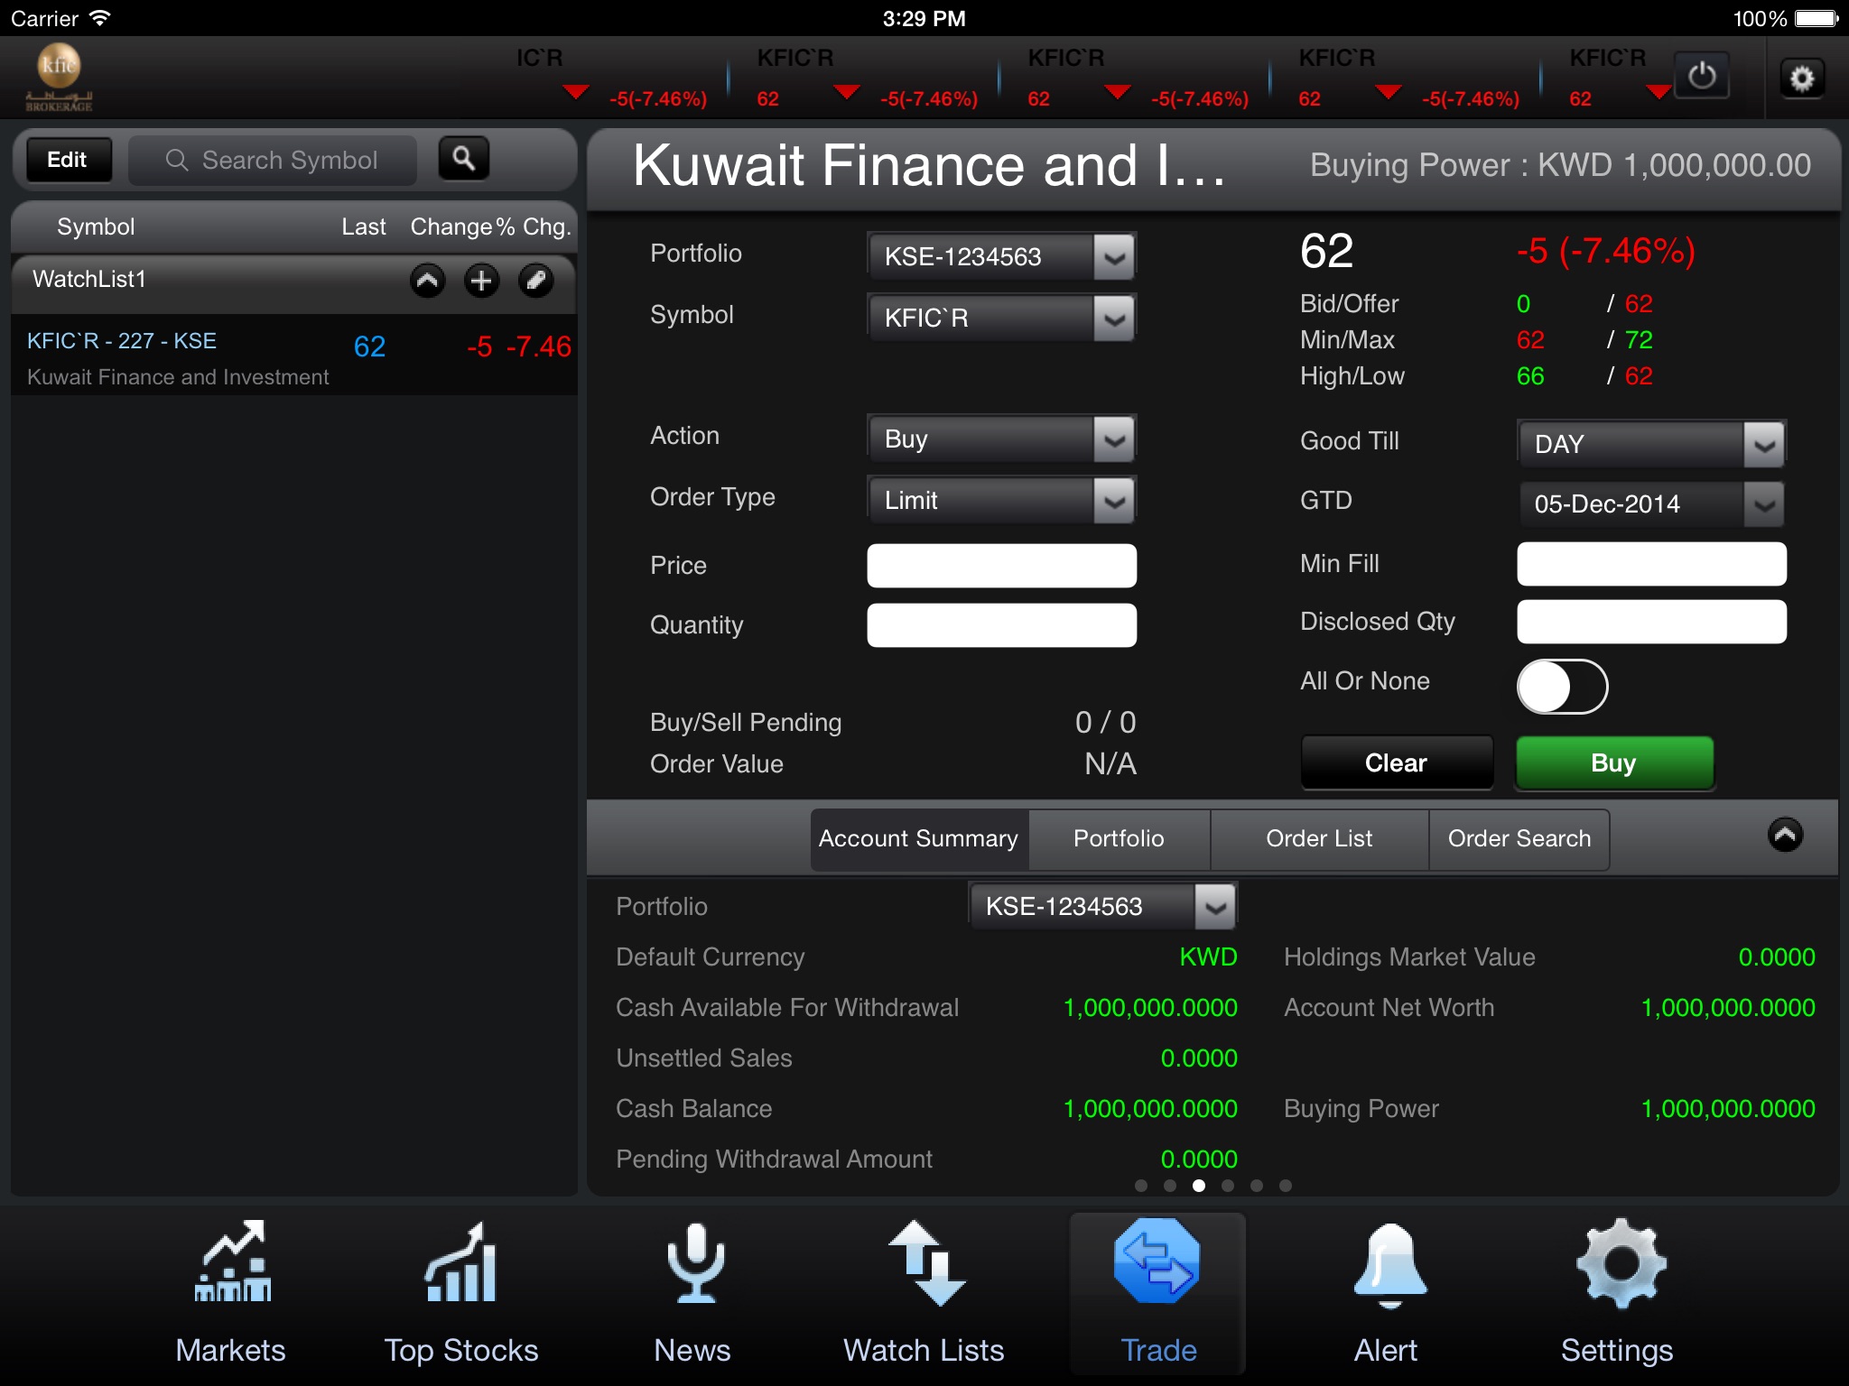Collapse the account summary panel arrow

1784,835
